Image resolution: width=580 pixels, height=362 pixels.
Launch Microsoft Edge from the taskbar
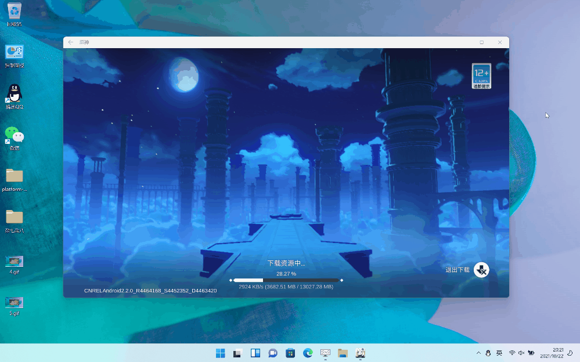[307, 352]
